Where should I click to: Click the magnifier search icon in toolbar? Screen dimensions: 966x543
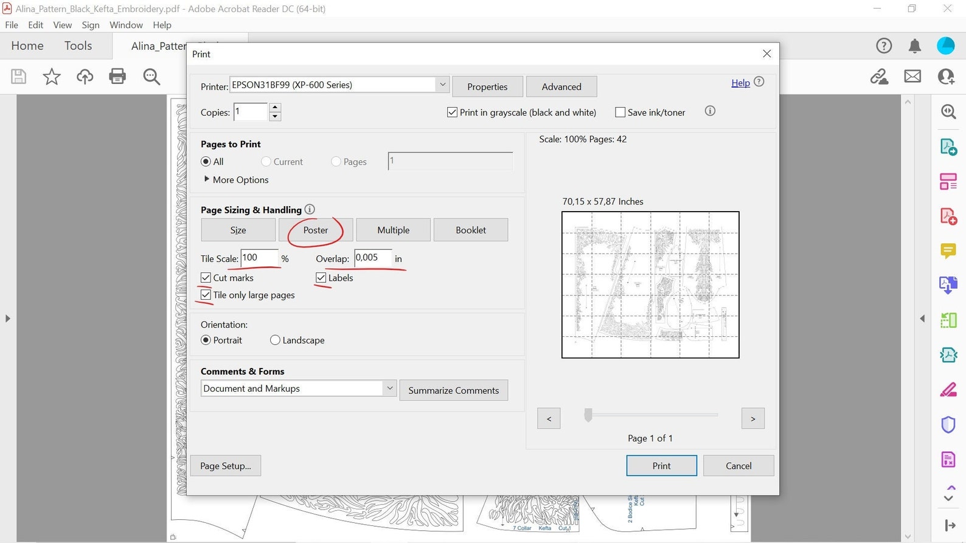click(151, 77)
